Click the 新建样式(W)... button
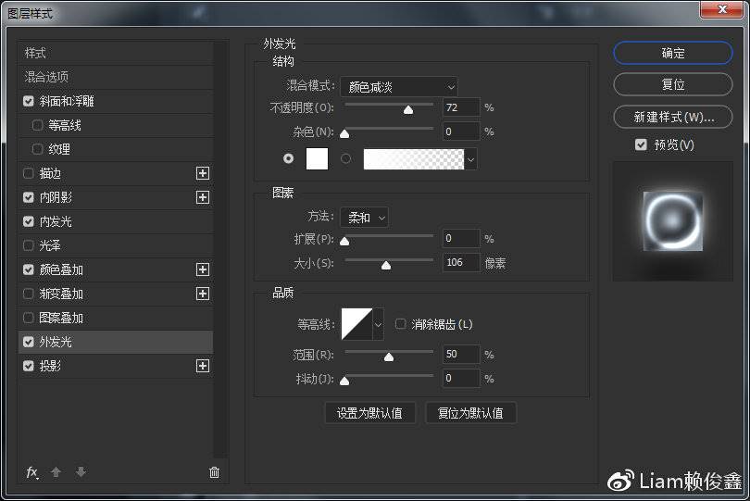Viewport: 750px width, 501px height. point(673,117)
